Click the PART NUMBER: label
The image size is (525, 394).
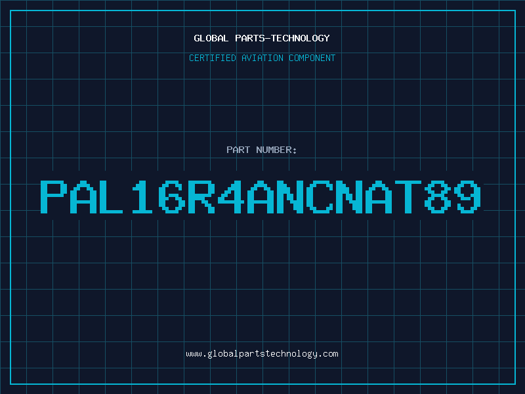(261, 150)
